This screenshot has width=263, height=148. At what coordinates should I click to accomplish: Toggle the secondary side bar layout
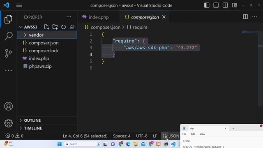click(x=225, y=5)
